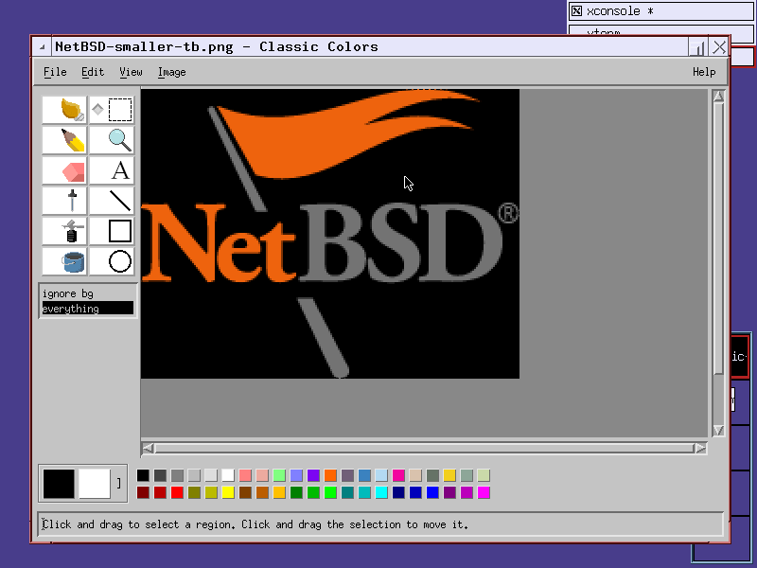Viewport: 757px width, 568px height.
Task: Pick the steel blue swatch in top row
Action: [x=364, y=475]
